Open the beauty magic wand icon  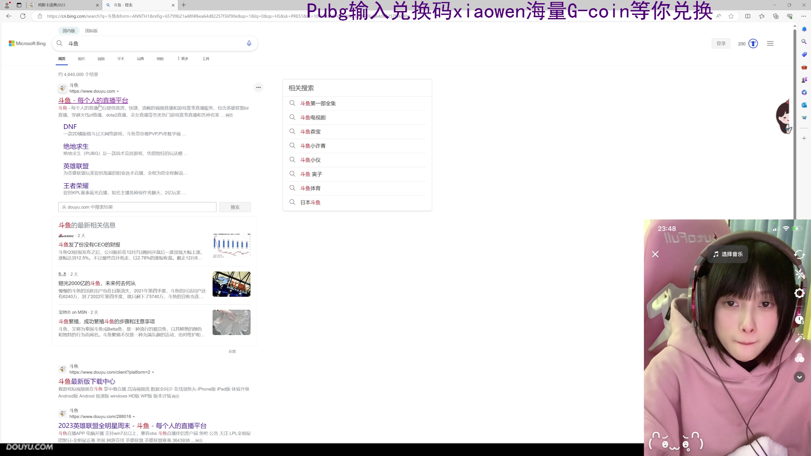pyautogui.click(x=800, y=338)
